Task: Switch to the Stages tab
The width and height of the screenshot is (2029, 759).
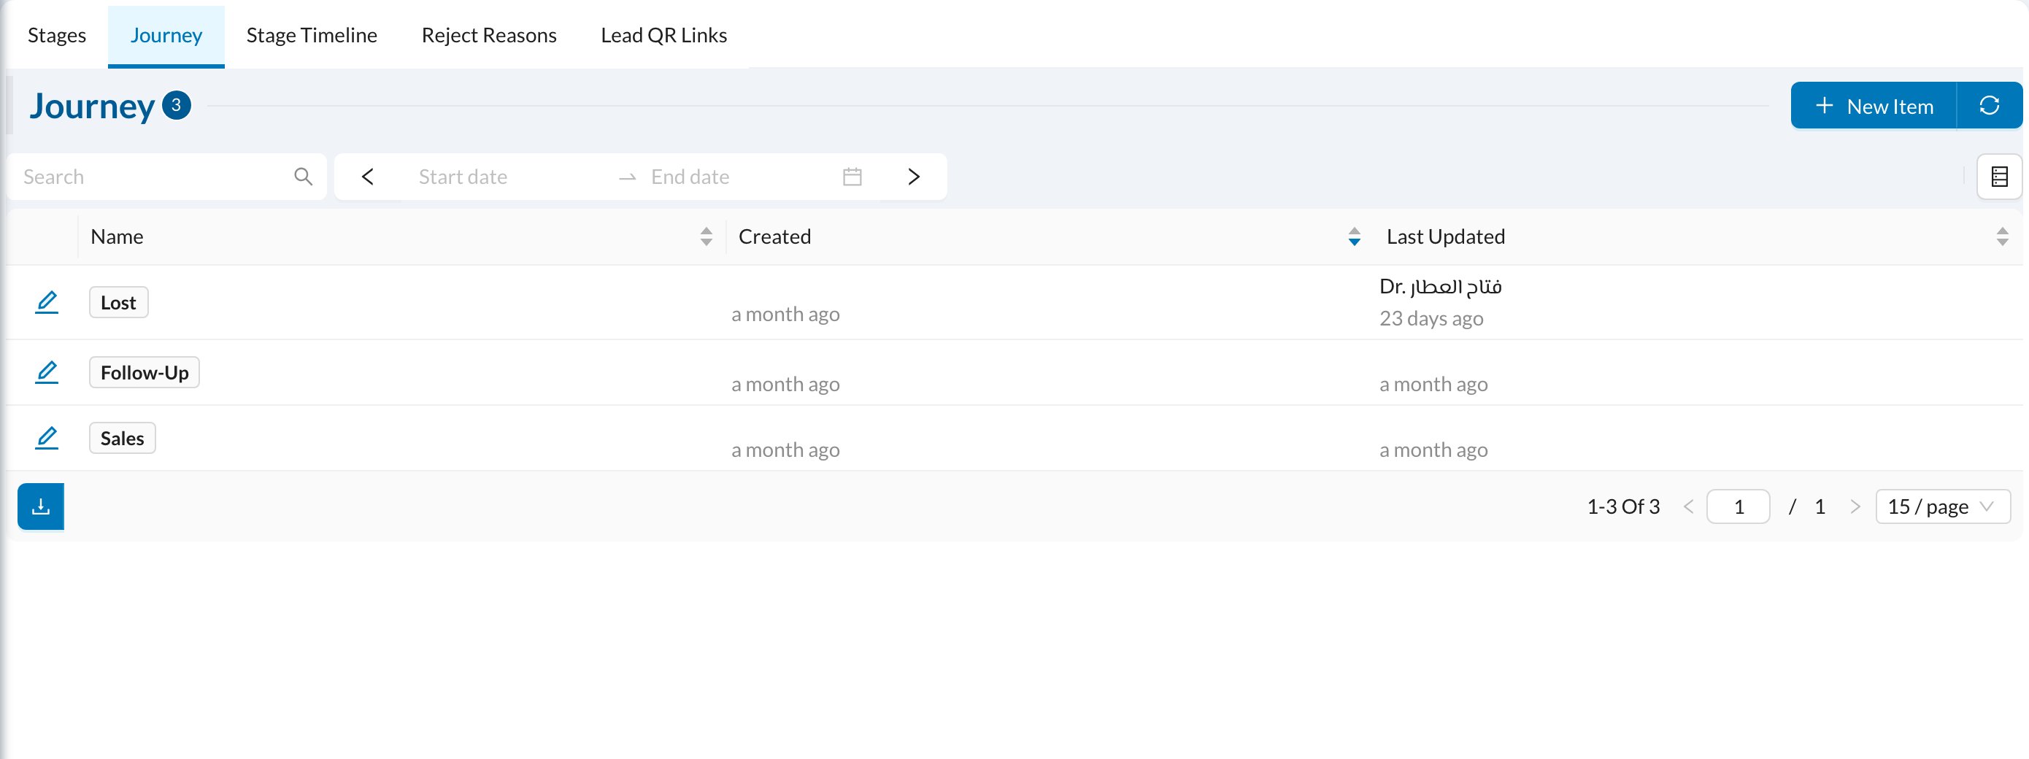Action: [x=57, y=36]
